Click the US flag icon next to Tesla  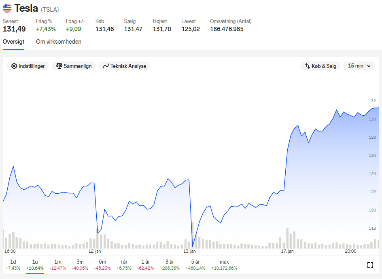click(7, 8)
